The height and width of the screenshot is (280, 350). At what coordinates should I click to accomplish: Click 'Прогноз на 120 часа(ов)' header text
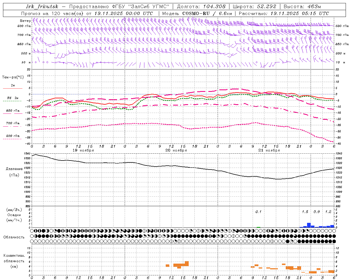(x=53, y=13)
